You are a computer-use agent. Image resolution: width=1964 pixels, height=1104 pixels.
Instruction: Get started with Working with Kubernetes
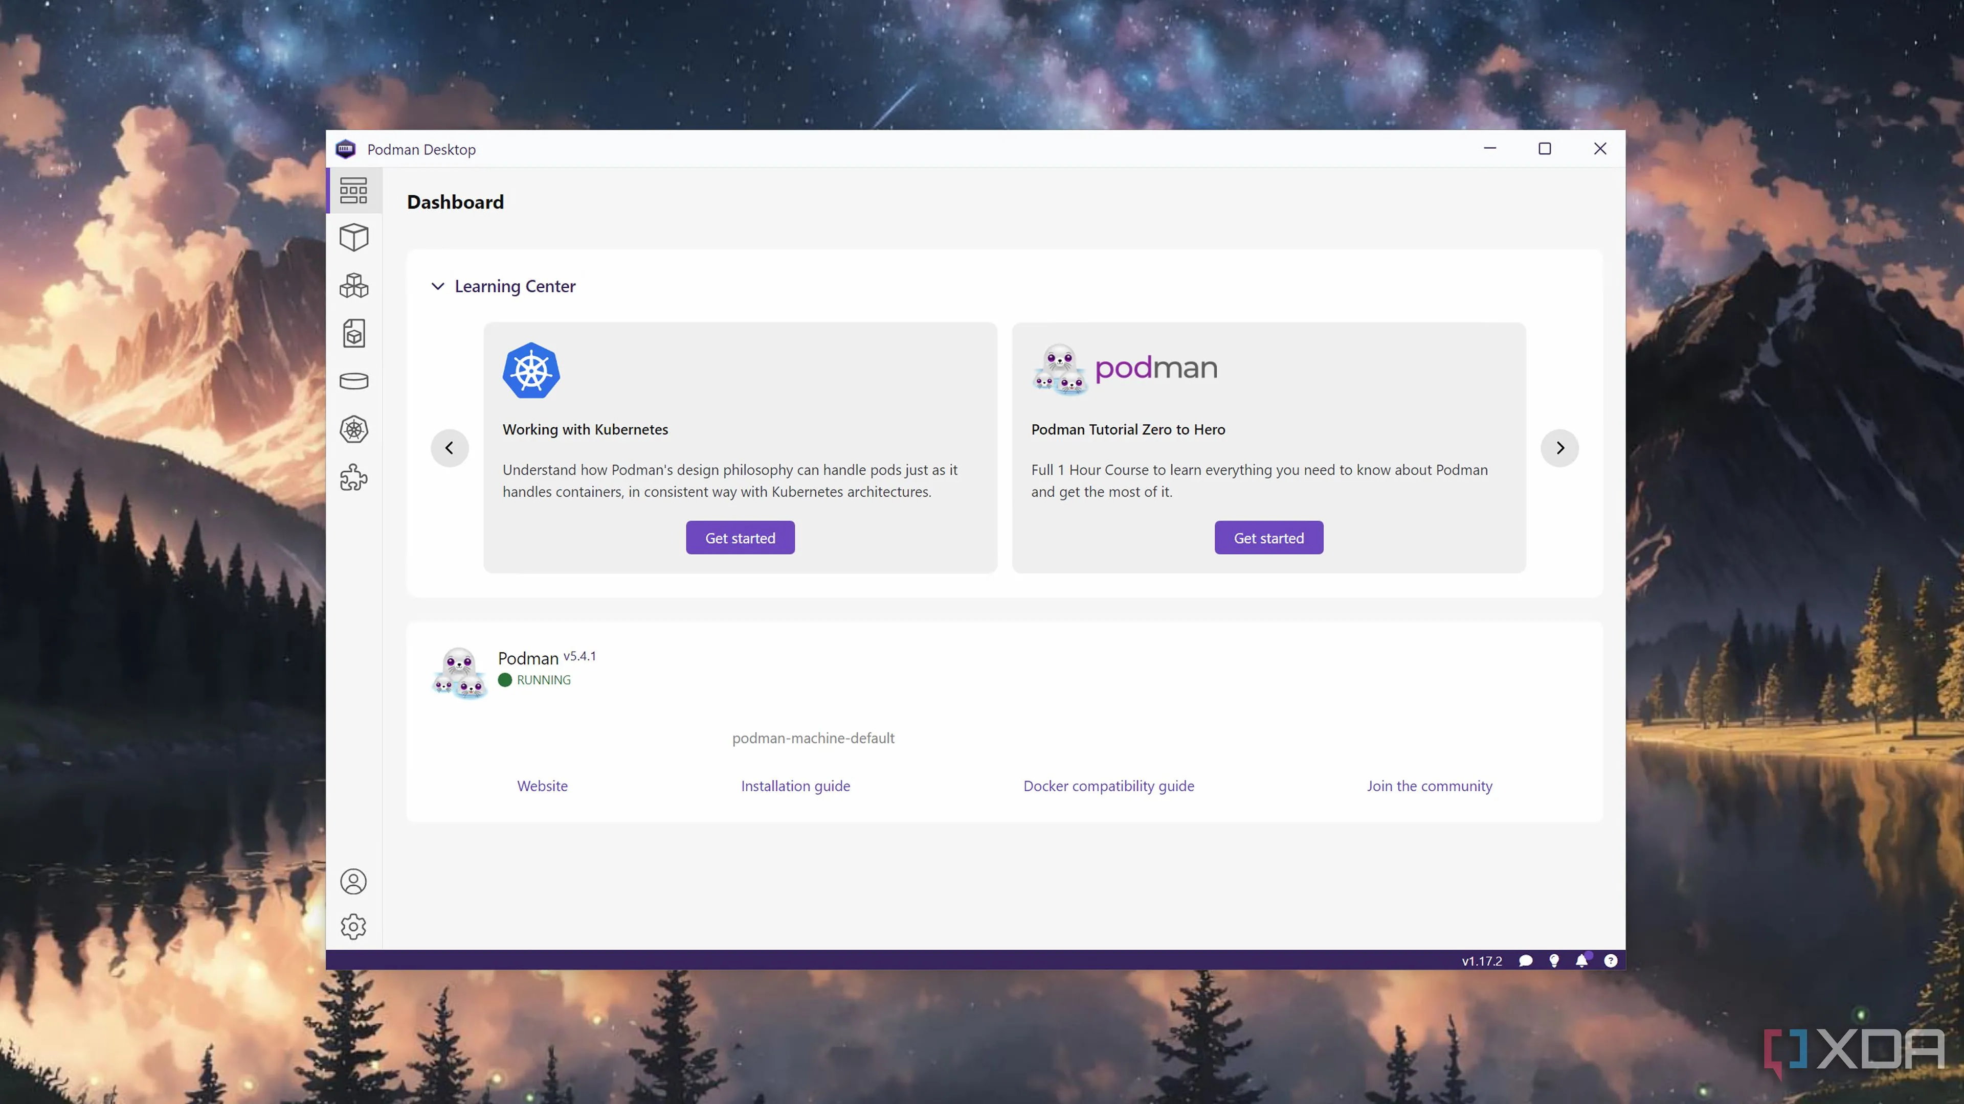click(740, 538)
